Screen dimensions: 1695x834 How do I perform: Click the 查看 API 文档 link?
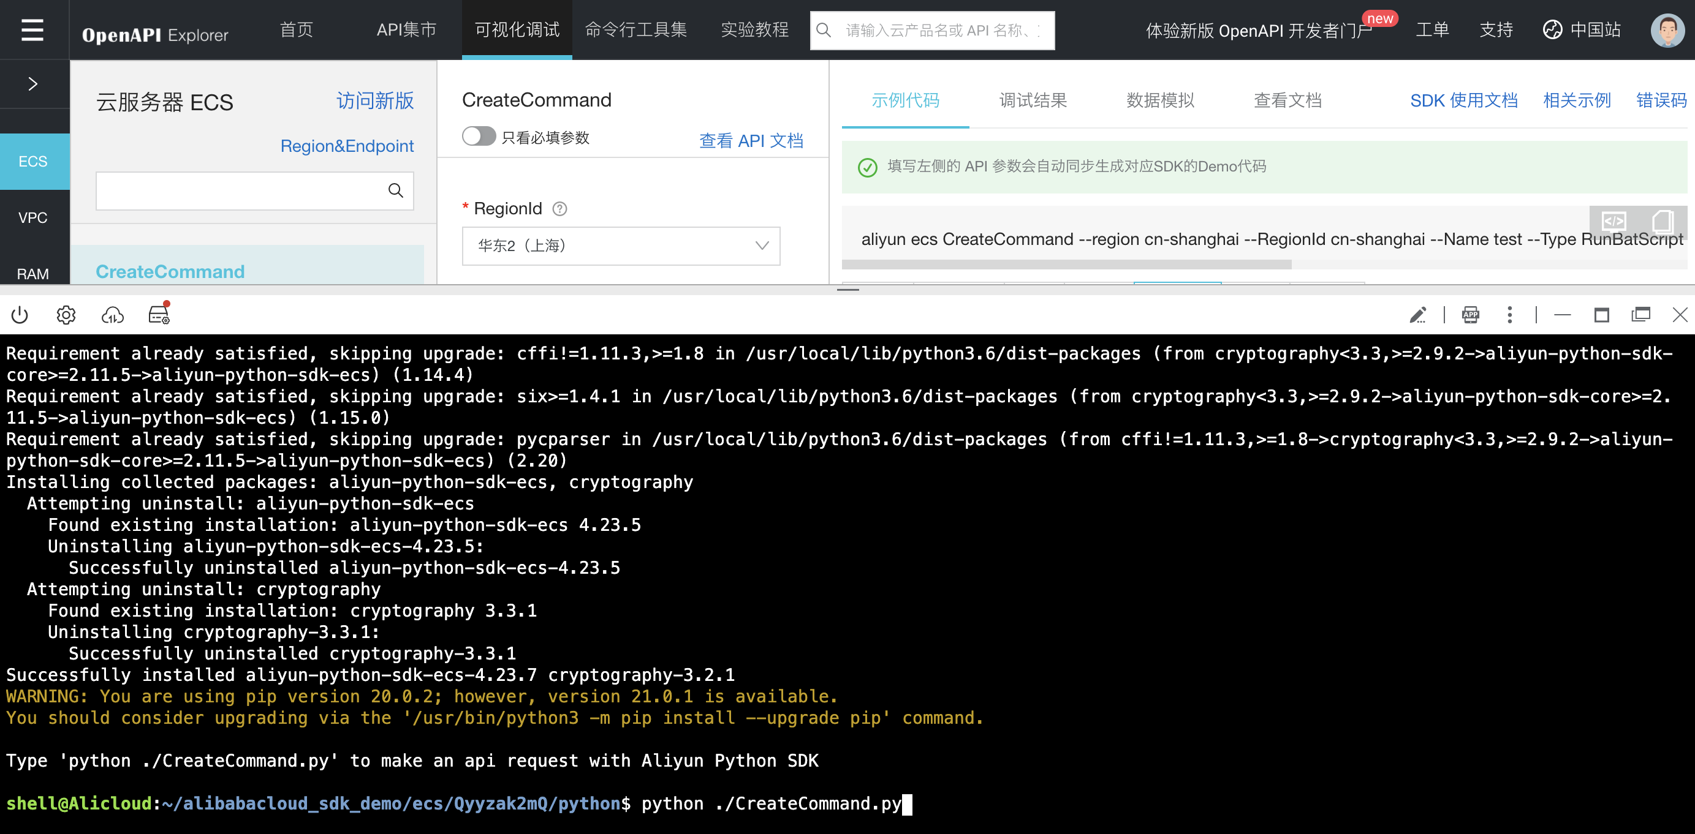751,141
